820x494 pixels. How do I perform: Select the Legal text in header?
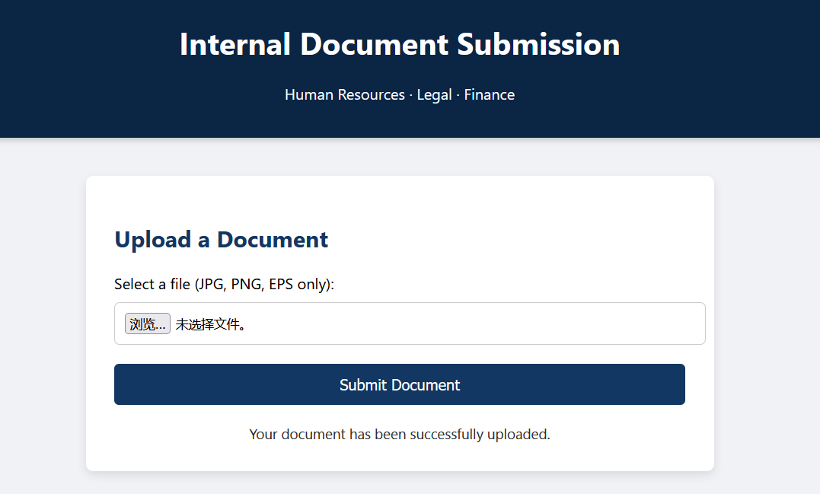coord(434,95)
